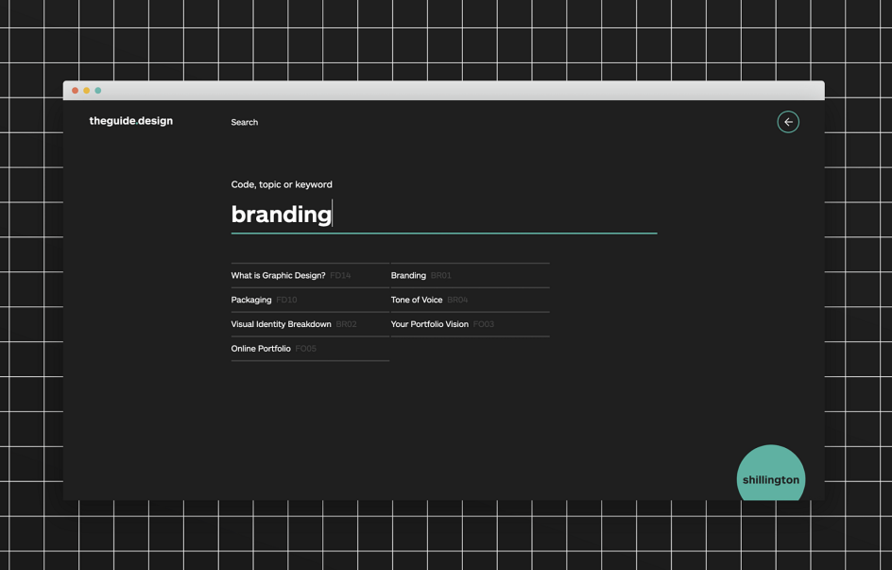The image size is (892, 570).
Task: Select the Search item in header
Action: (x=244, y=122)
